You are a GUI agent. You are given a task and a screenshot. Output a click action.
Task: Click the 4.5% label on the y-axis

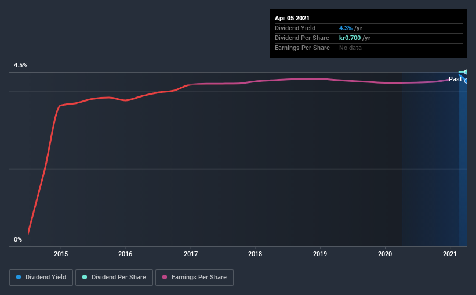pos(20,66)
